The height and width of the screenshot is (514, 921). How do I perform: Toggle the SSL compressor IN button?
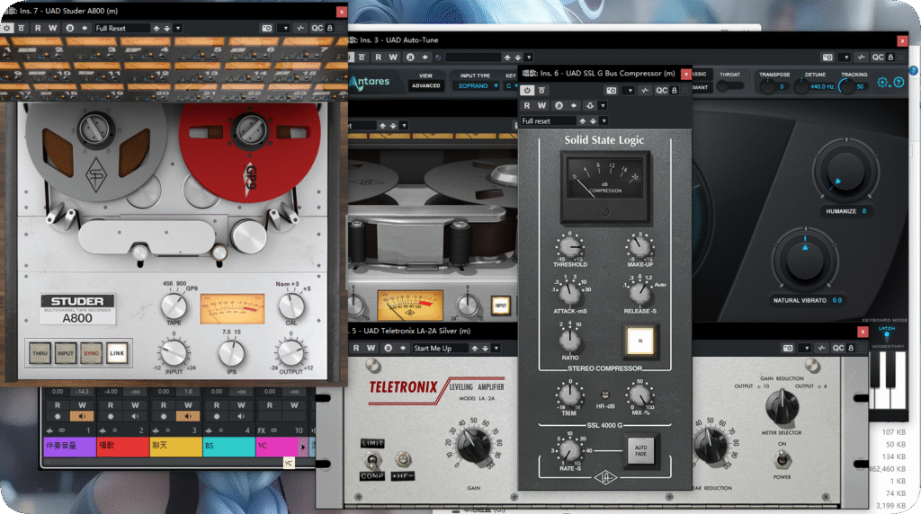coord(641,341)
